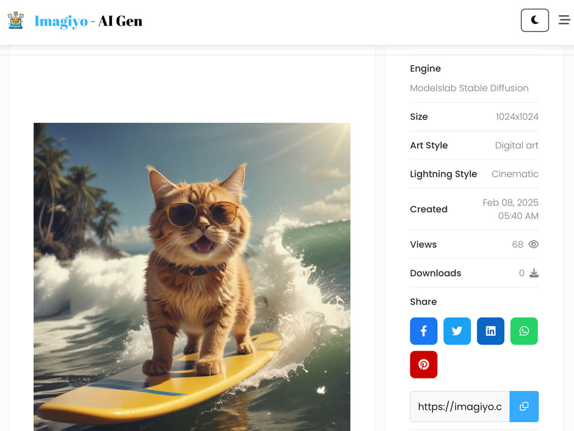The width and height of the screenshot is (574, 431).
Task: Open the hamburger navigation menu
Action: coord(564,20)
